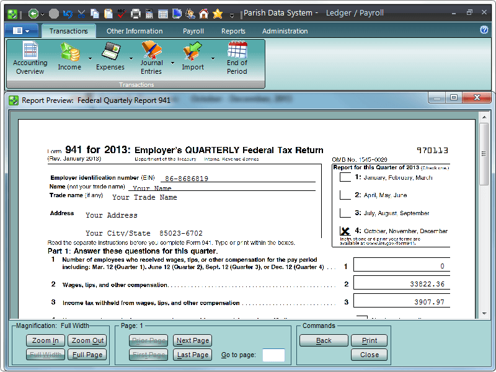Click the report preview vertical scrollbar thumb
Image resolution: width=496 pixels, height=372 pixels.
[484, 154]
